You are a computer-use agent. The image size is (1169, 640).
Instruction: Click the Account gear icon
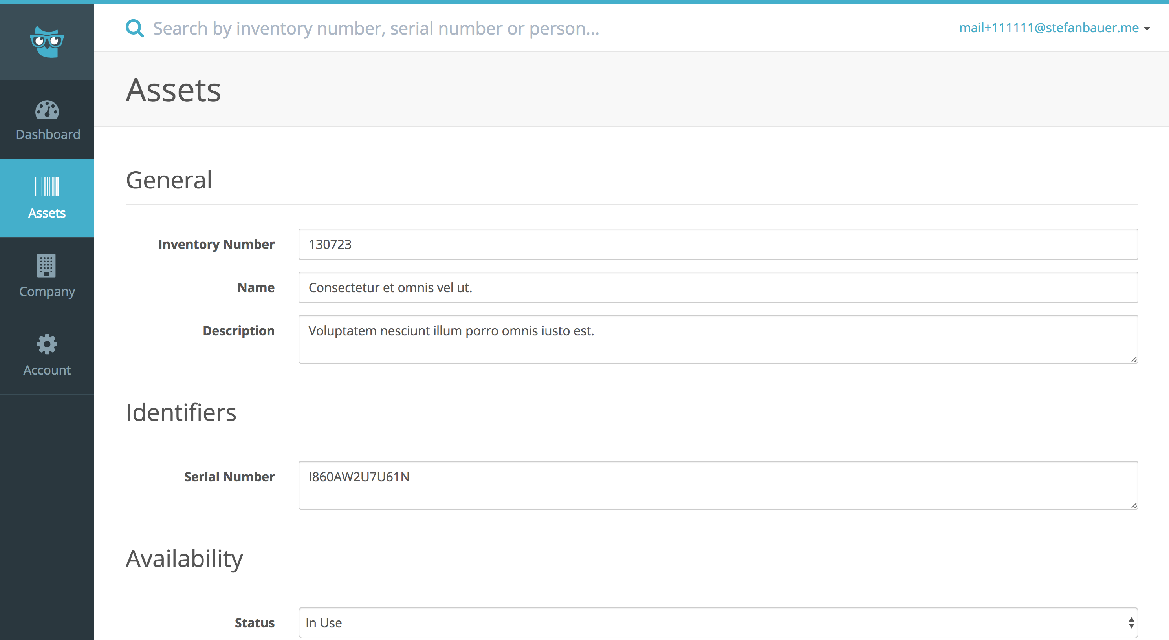[x=47, y=344]
